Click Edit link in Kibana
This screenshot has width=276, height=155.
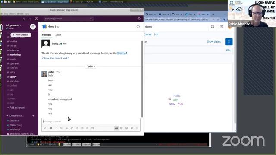[x=156, y=34]
